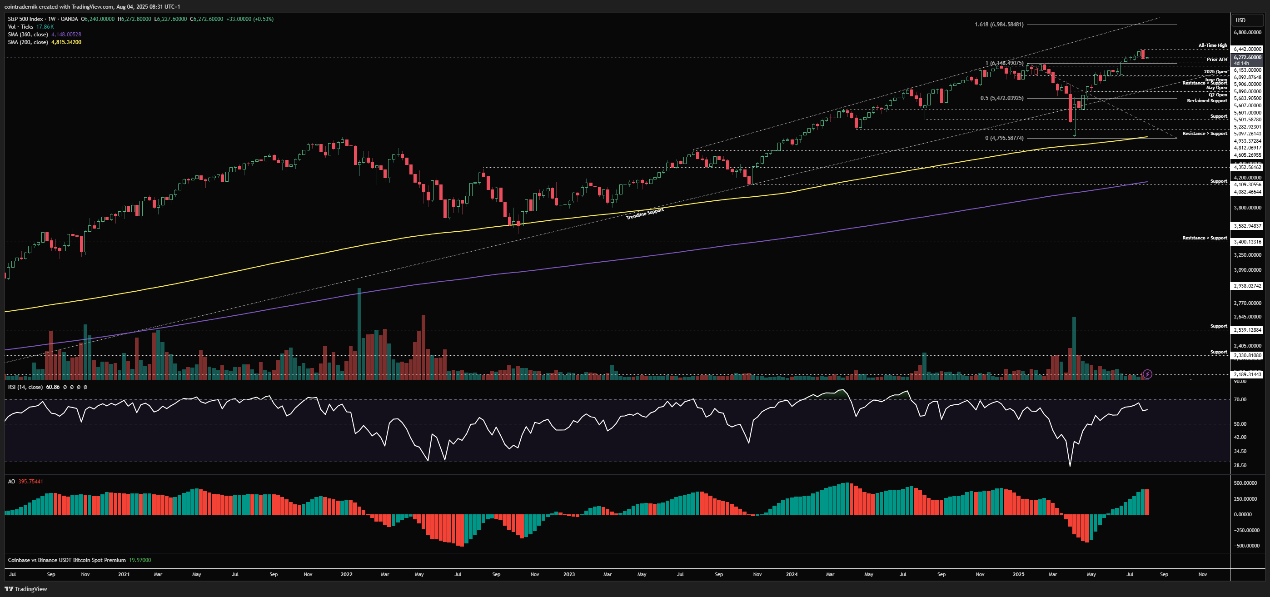This screenshot has width=1270, height=597.
Task: Select the RSI (14, close) legend
Action: 25,387
